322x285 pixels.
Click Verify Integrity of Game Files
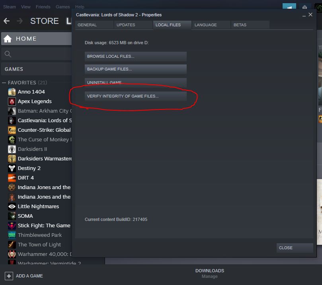coord(136,96)
